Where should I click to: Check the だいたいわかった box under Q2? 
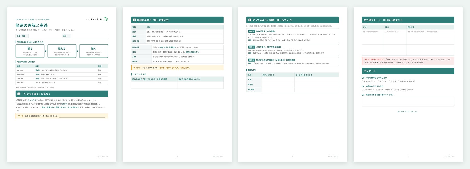(377, 90)
